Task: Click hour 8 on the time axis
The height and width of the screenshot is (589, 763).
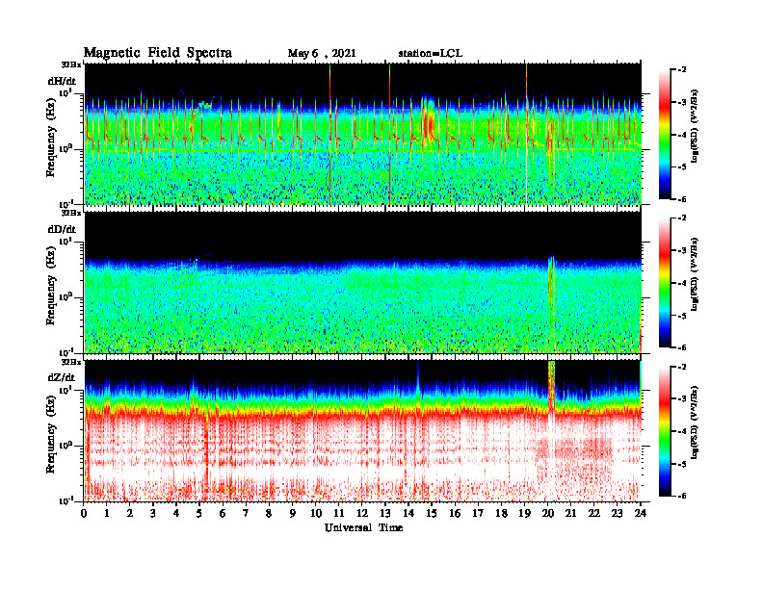Action: click(269, 513)
